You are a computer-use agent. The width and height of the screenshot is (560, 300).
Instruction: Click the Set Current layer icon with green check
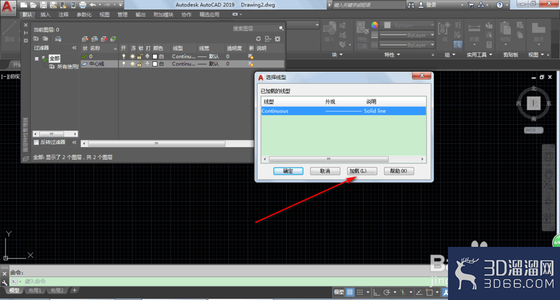(x=114, y=39)
